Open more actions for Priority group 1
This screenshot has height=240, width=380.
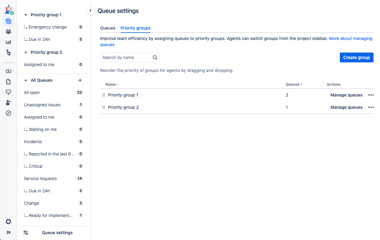371,95
